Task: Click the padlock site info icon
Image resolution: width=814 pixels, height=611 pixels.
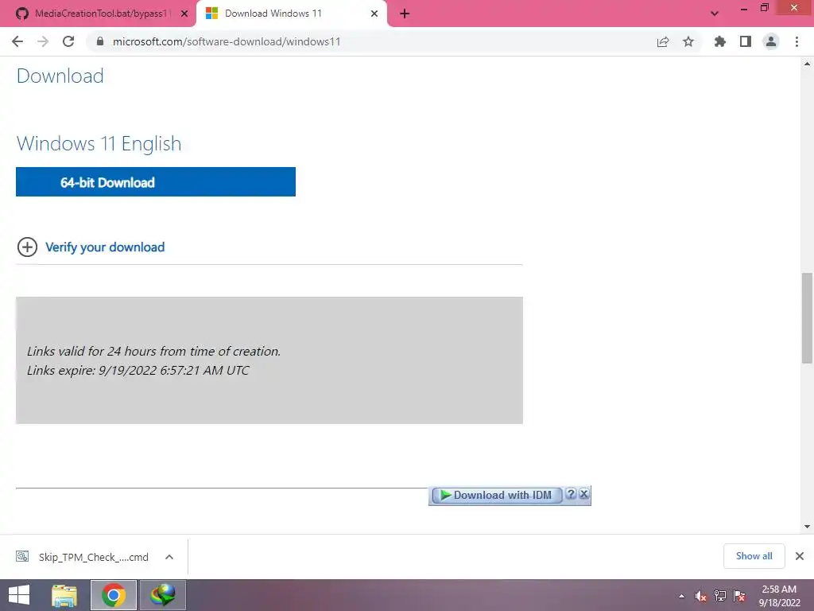Action: point(100,41)
